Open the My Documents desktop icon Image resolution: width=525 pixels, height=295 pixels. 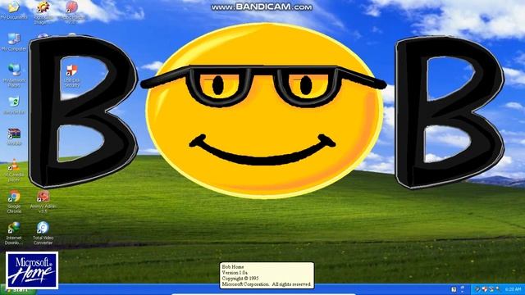click(14, 10)
